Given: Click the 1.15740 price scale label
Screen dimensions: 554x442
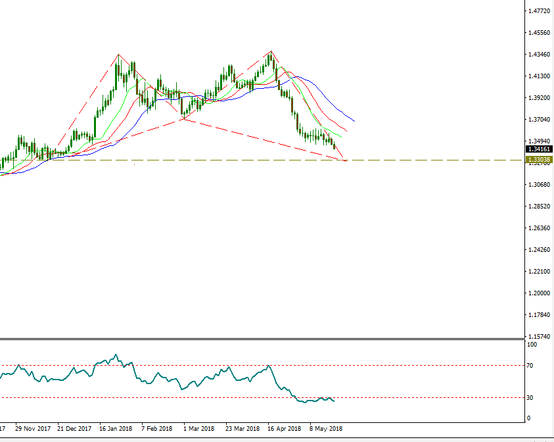Looking at the screenshot, I should (x=539, y=337).
